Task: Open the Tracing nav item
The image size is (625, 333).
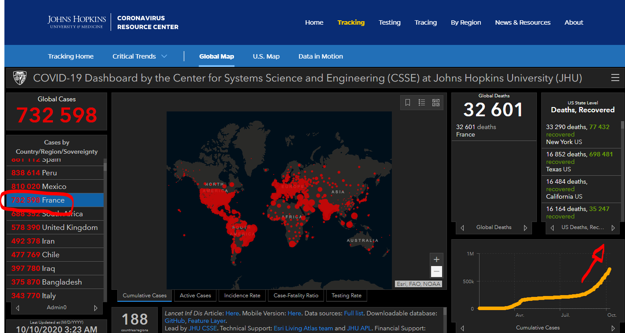Action: tap(426, 22)
